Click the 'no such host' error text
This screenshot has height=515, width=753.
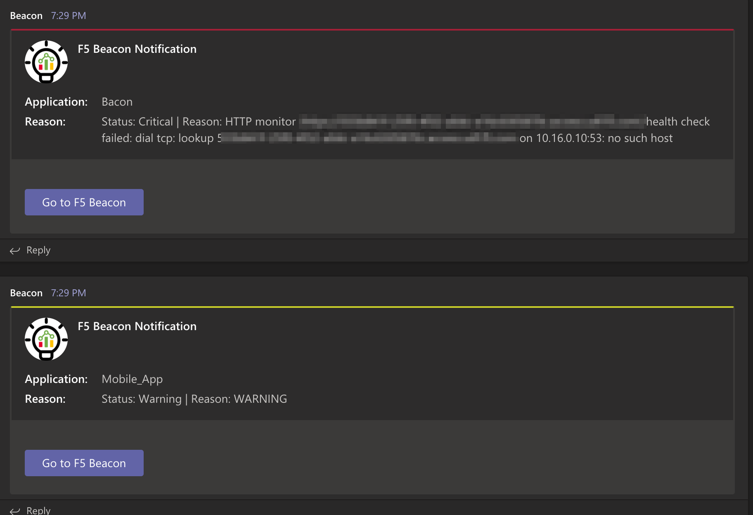640,138
